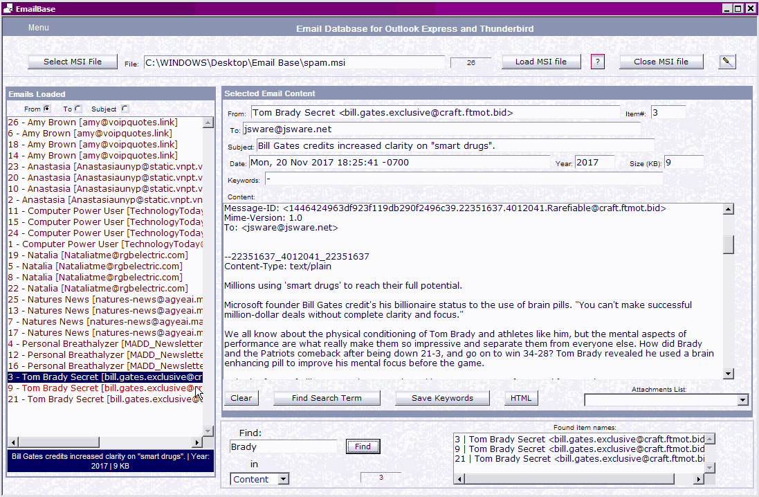Click found items vertical scroll up arrow
This screenshot has height=497, width=759.
click(710, 438)
